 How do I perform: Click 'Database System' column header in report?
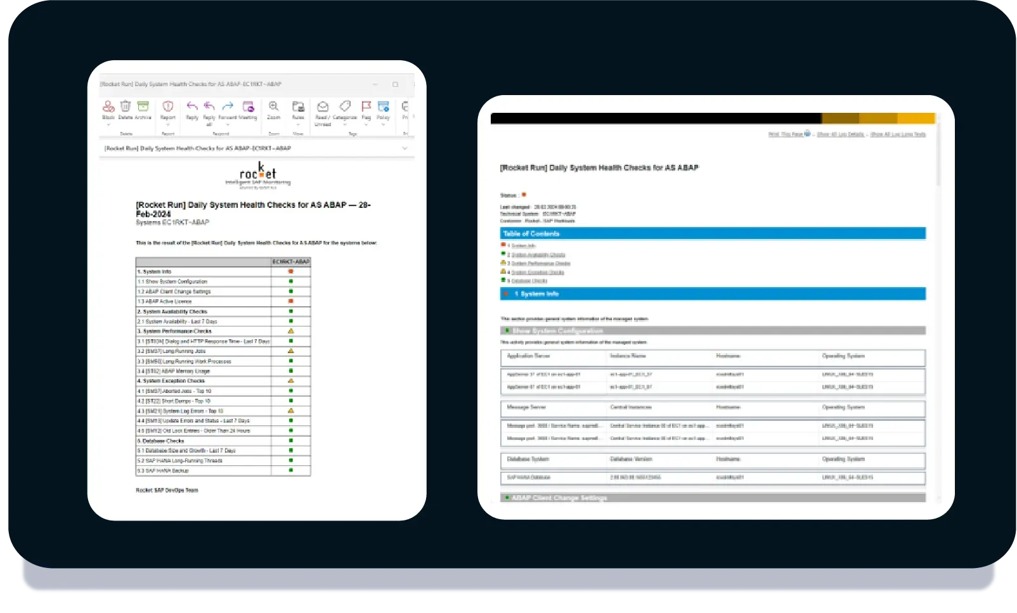point(528,459)
